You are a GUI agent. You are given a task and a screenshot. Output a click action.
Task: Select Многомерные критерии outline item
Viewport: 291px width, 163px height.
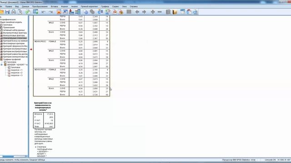pyautogui.click(x=14, y=43)
